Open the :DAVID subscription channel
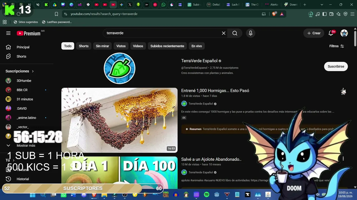The height and width of the screenshot is (200, 357). point(22,108)
